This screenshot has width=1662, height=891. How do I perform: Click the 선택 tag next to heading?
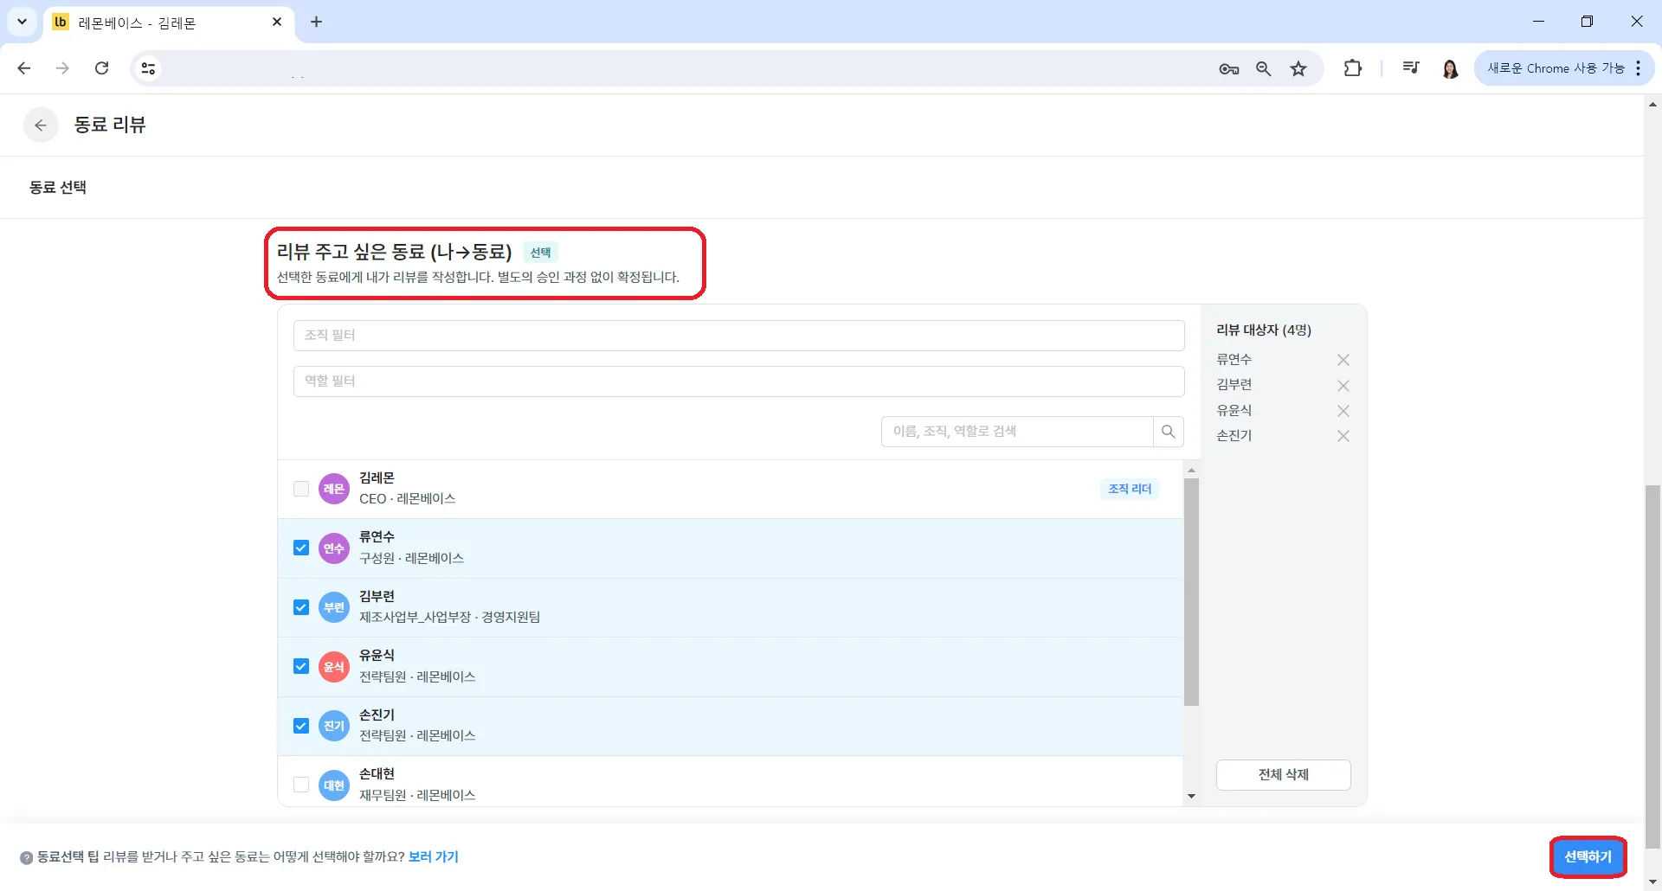pyautogui.click(x=541, y=253)
